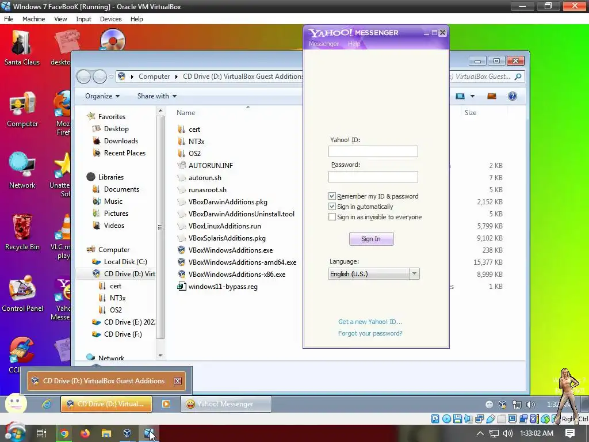
Task: Click the Yahoo! ID input field
Action: pos(373,151)
